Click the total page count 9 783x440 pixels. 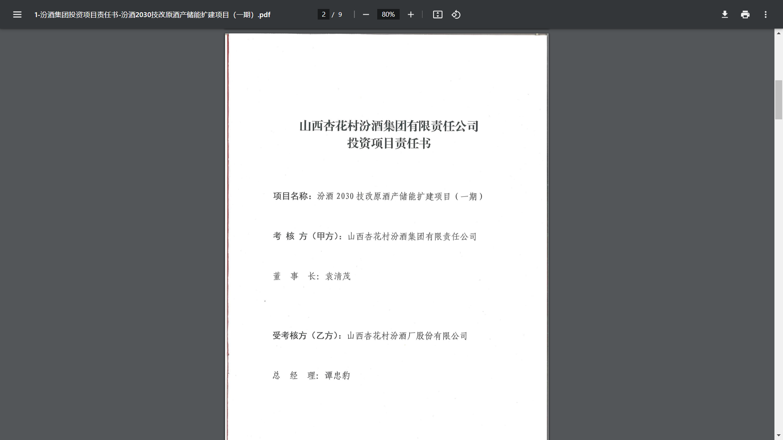[340, 15]
